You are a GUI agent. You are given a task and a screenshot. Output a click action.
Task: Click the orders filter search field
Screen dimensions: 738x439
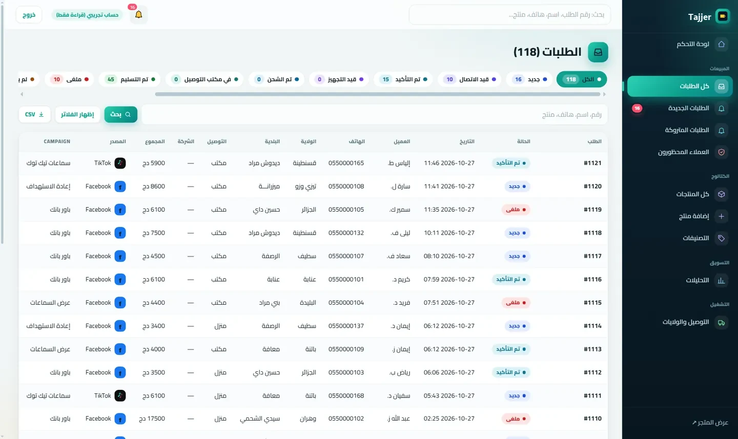pyautogui.click(x=375, y=115)
